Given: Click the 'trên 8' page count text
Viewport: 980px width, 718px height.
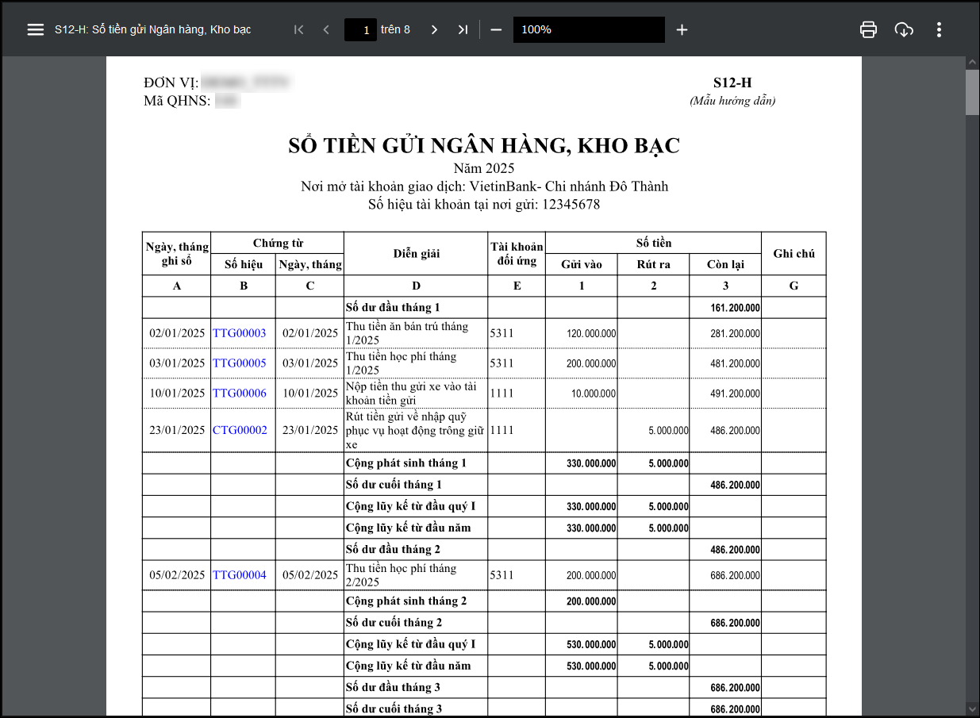Looking at the screenshot, I should tap(395, 29).
